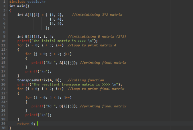This screenshot has width=193, height=130.
Task: Click printf The initial matrix is line
Action: point(58,41)
